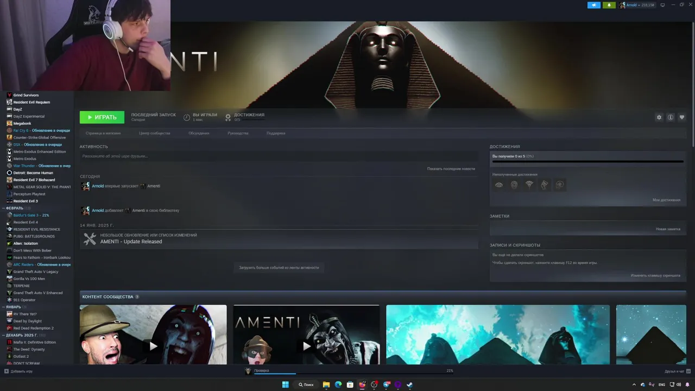This screenshot has height=391, width=695.
Task: Open Руководства tab
Action: coord(238,133)
